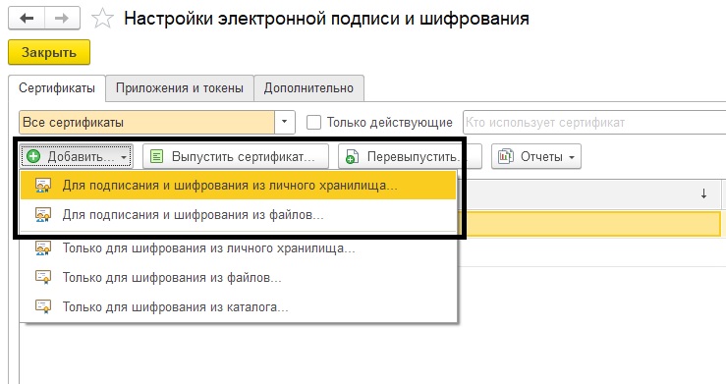The height and width of the screenshot is (384, 726).
Task: Open the Добавить dropdown button
Action: pos(77,156)
